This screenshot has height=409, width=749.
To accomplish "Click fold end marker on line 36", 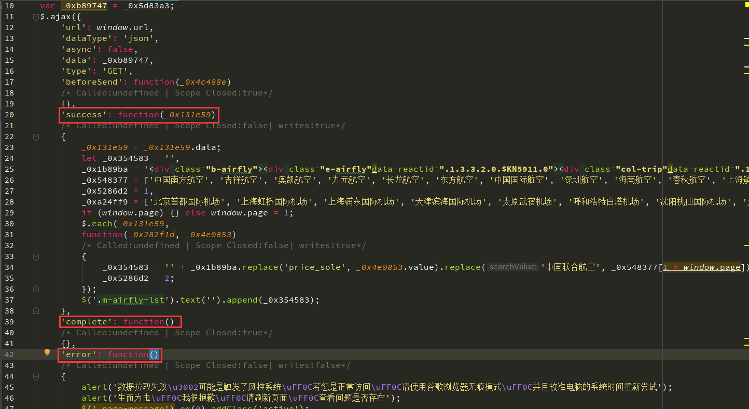I will click(36, 289).
